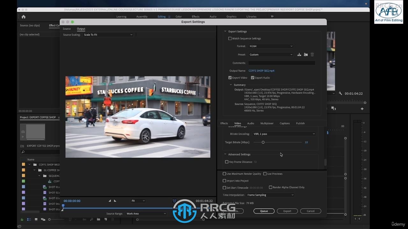Collapse the Export Settings section
This screenshot has height=229, width=408.
(x=225, y=31)
